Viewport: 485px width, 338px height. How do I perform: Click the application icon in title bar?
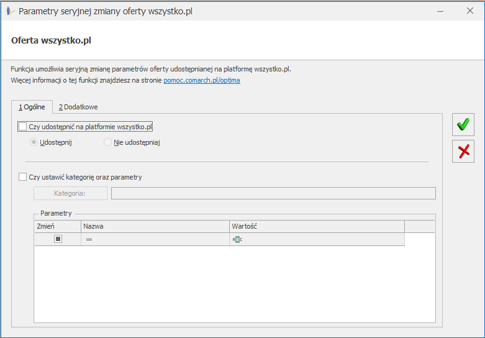click(10, 11)
